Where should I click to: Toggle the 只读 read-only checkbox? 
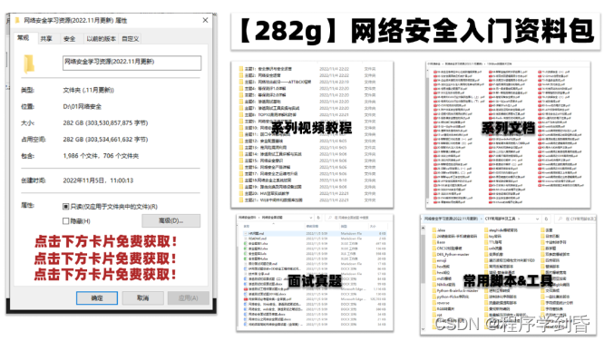65,207
